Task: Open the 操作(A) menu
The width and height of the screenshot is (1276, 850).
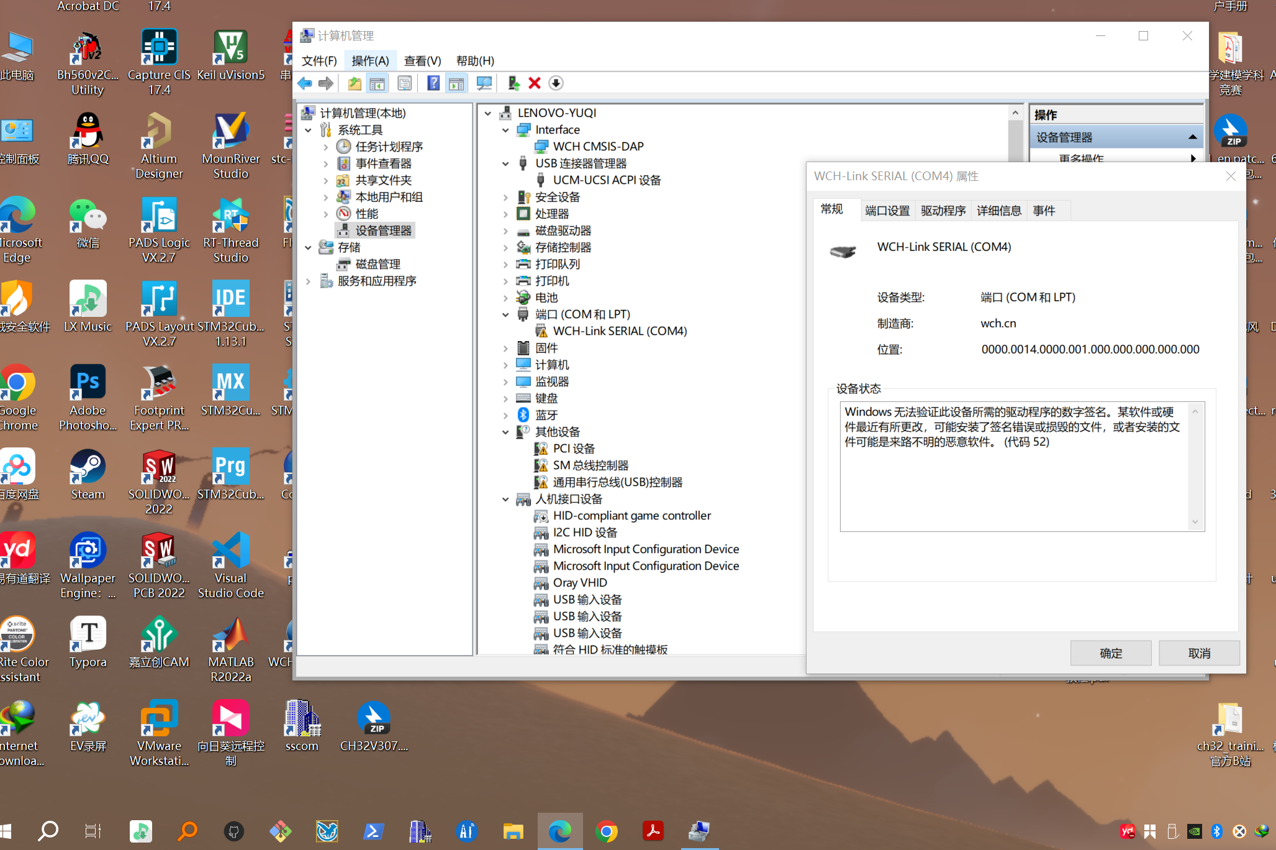Action: pyautogui.click(x=370, y=61)
